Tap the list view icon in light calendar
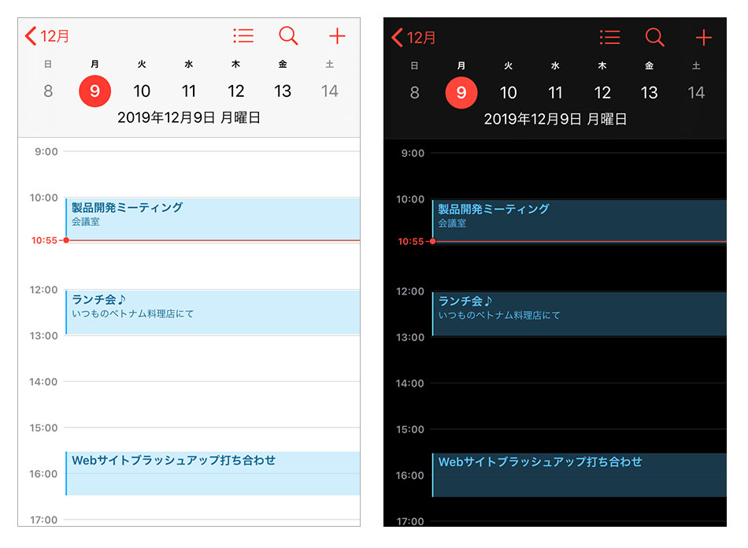748x548 pixels. click(x=243, y=36)
